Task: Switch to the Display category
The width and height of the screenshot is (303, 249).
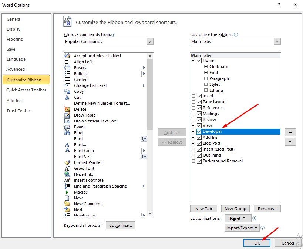Action: click(x=14, y=29)
